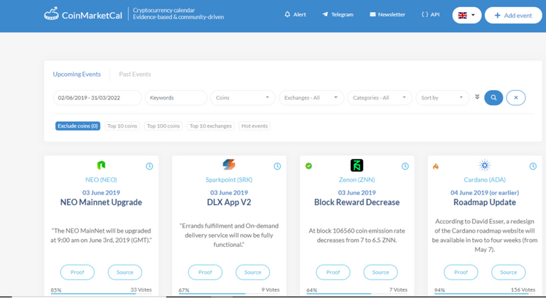Click the clock icon on NEO card
The image size is (546, 298).
(x=149, y=166)
